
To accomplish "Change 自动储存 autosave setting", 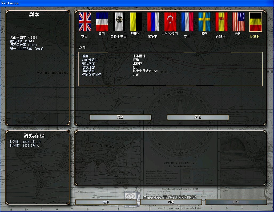I will (x=88, y=71).
